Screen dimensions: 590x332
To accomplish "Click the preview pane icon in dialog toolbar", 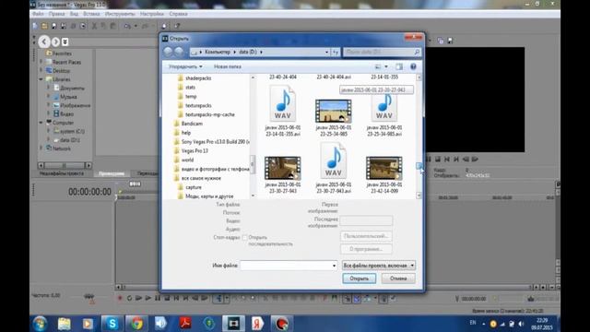I will tap(399, 66).
